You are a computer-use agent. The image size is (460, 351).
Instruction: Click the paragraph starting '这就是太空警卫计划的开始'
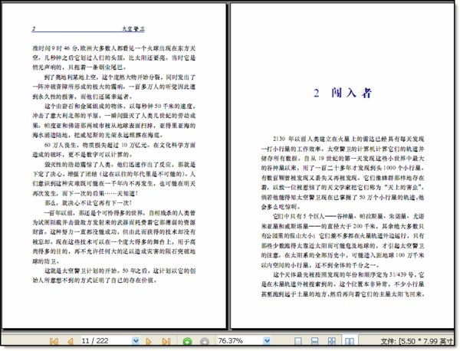113,275
